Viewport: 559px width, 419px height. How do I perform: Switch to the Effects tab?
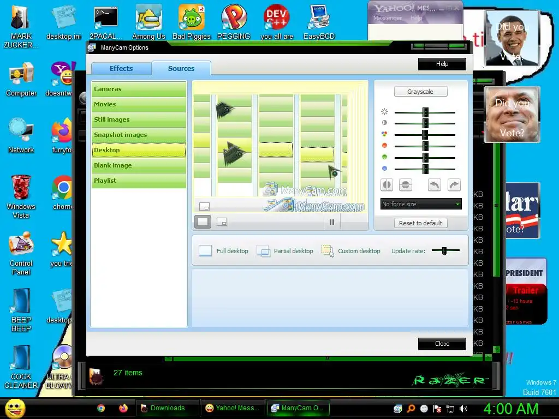[x=121, y=68]
